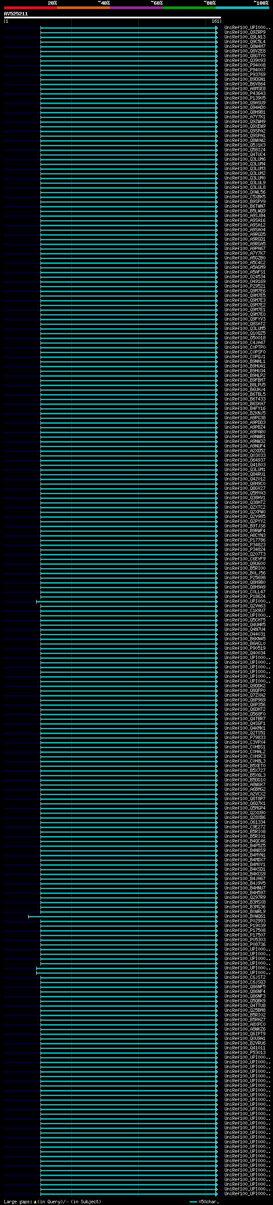The width and height of the screenshot is (273, 1205).
Task: Select label UniRef100_Q3LUM6
Action: pos(245,159)
